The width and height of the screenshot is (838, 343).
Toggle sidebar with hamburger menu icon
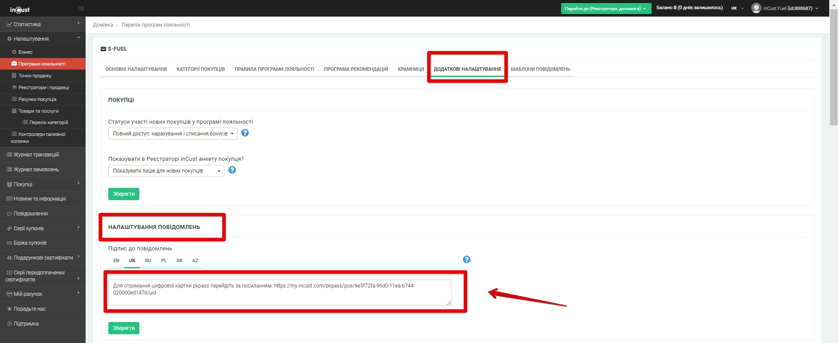tap(81, 8)
